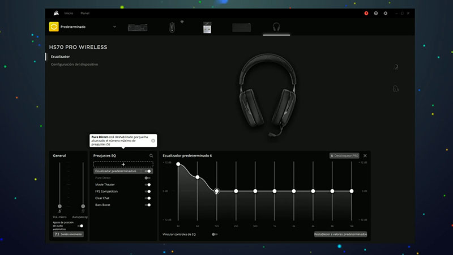Click the HS70 headset product image
Screen dimensions: 453x255
(x=268, y=95)
